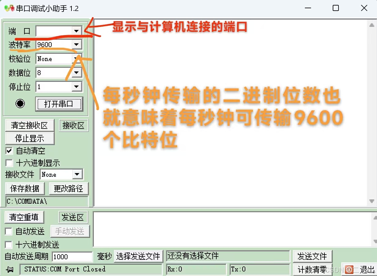Enable 自动发送 automatic sending
The width and height of the screenshot is (377, 276).
8,231
